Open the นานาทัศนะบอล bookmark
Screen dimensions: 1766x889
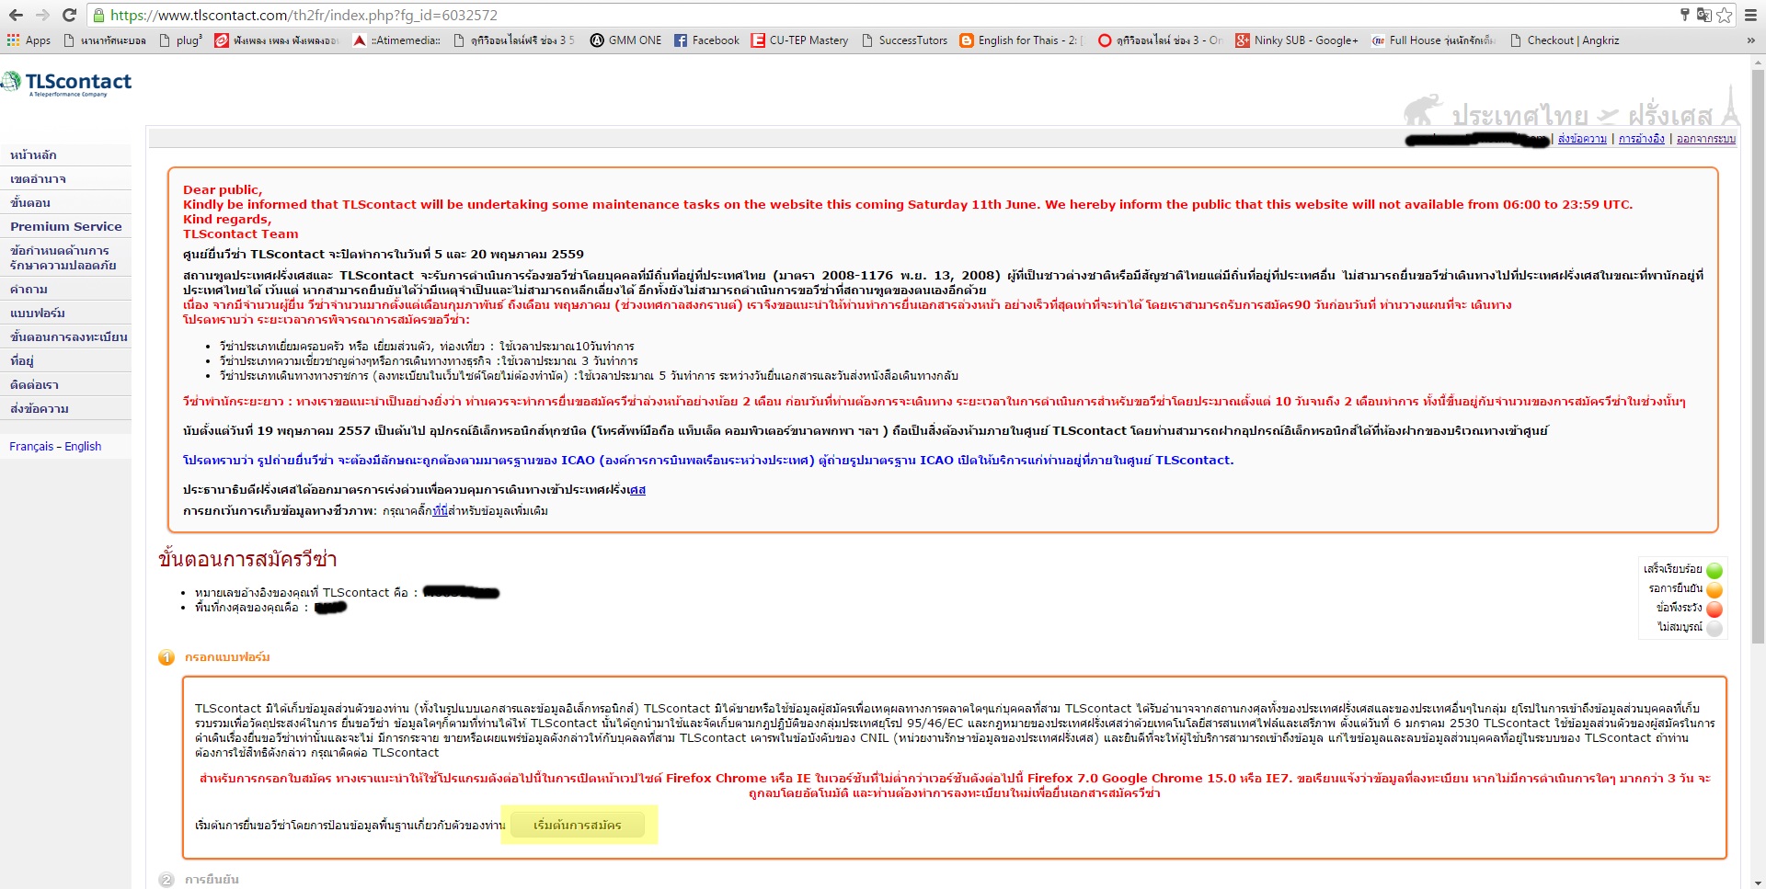tap(104, 40)
